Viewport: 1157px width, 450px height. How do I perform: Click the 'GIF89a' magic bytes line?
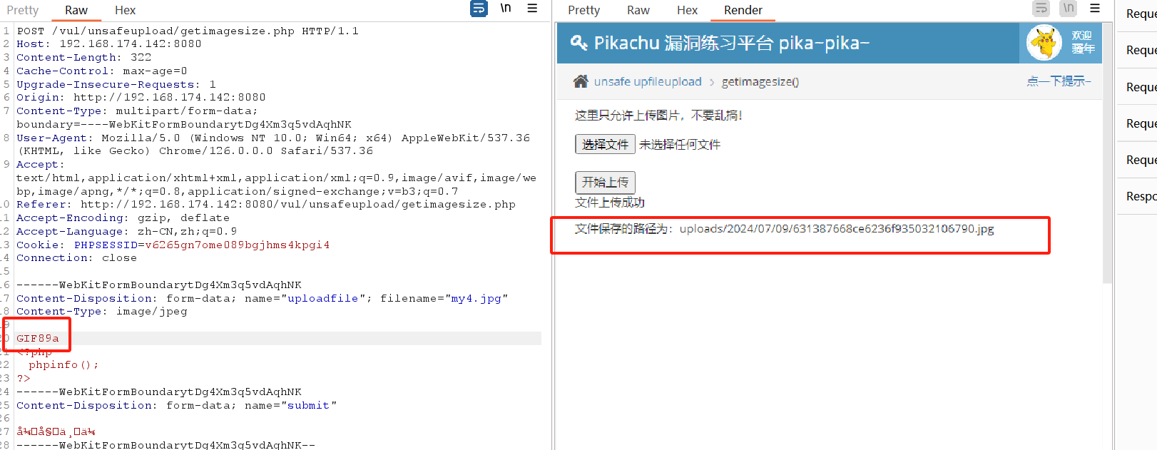[x=38, y=339]
